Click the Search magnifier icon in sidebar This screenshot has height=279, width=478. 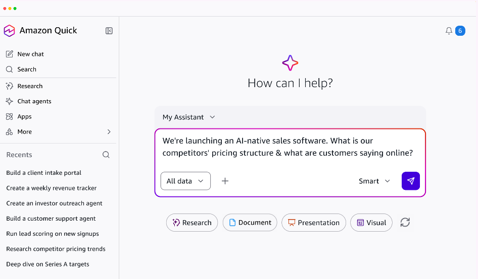coord(10,69)
